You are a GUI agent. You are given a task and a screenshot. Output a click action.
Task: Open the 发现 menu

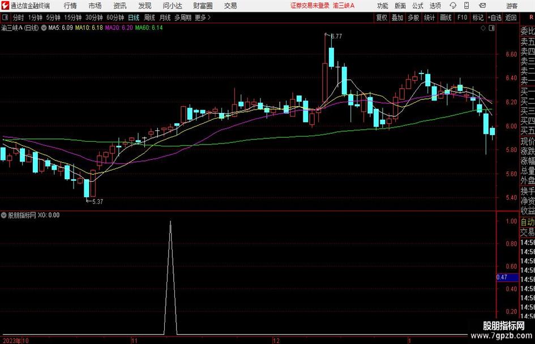(x=145, y=6)
